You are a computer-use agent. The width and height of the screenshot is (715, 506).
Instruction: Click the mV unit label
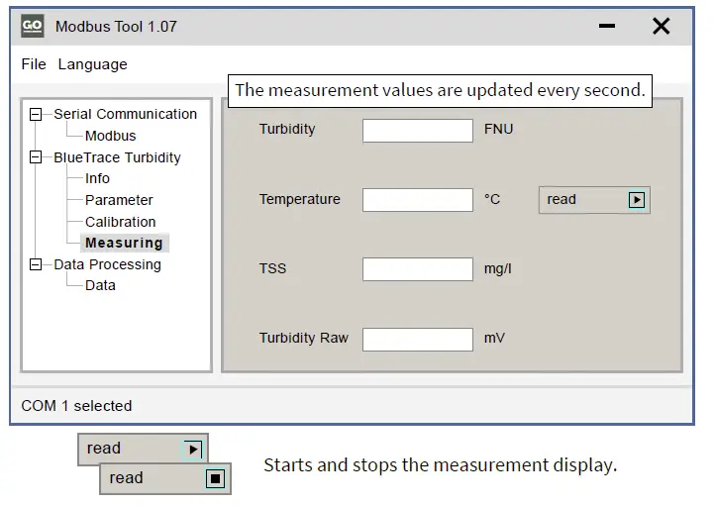click(494, 338)
